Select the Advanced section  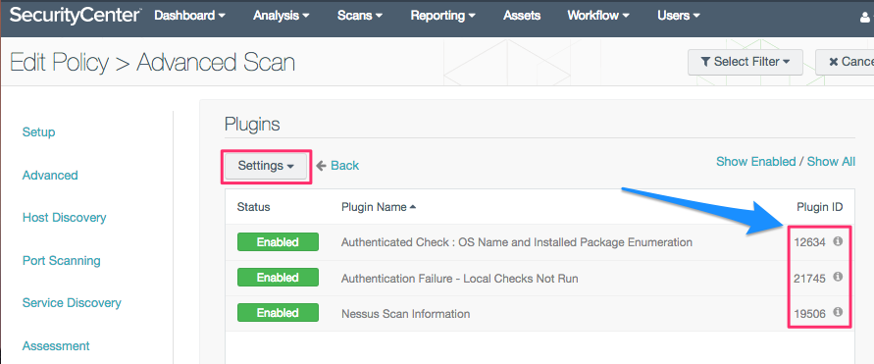(x=50, y=175)
